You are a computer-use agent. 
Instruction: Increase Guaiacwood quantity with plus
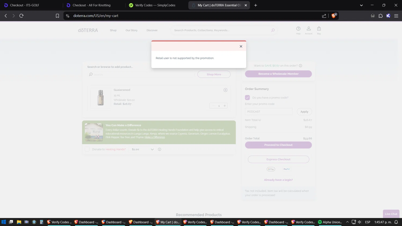click(x=225, y=106)
